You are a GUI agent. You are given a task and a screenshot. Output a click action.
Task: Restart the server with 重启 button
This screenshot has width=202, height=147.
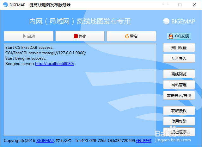click(131, 36)
